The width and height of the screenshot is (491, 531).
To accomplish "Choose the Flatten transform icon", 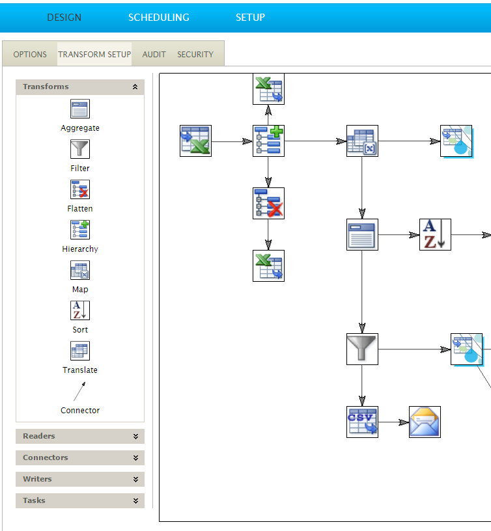I will click(80, 190).
